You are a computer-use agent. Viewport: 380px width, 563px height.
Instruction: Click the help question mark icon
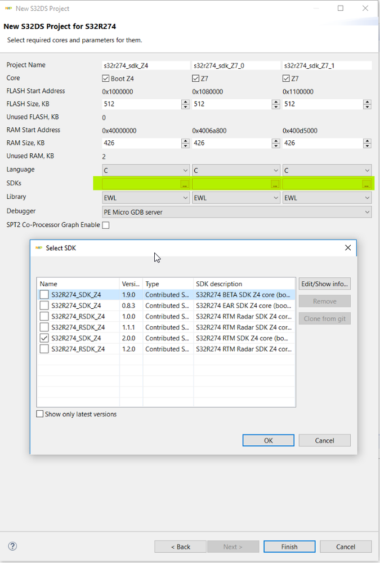(x=12, y=546)
